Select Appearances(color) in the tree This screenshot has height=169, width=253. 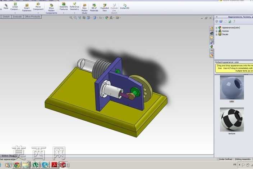pos(231,28)
